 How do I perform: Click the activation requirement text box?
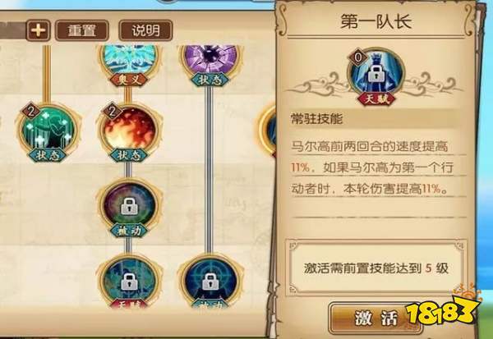(376, 268)
